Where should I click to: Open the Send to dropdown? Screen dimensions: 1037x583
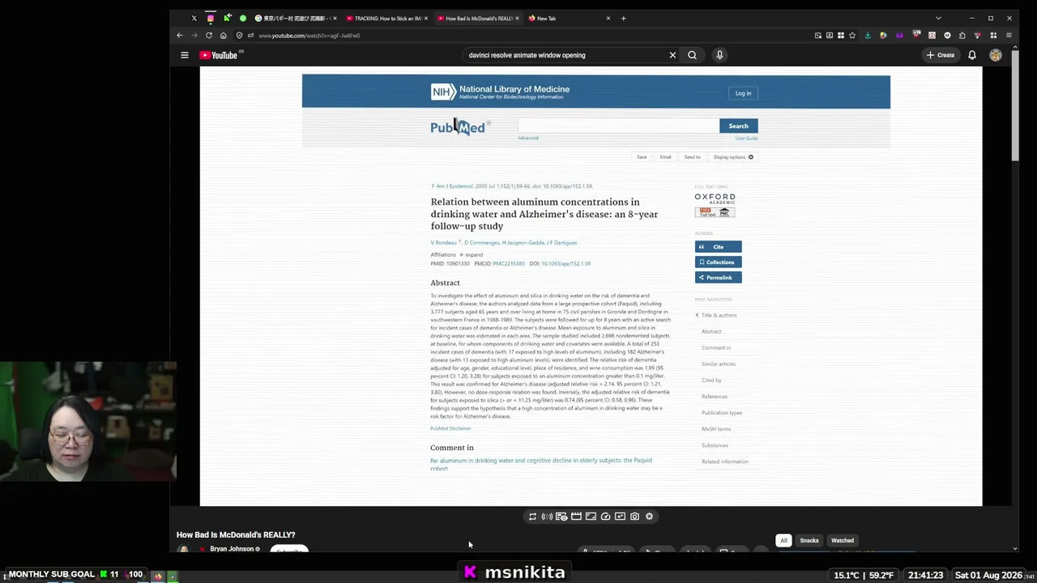692,157
